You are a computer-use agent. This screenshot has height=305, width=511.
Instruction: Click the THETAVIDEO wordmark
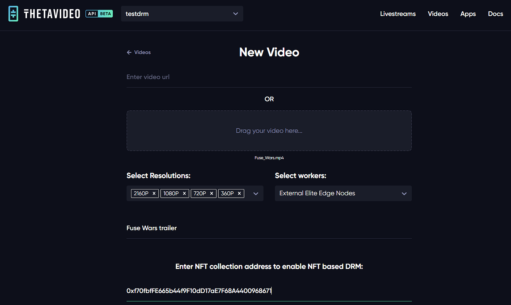(x=52, y=14)
